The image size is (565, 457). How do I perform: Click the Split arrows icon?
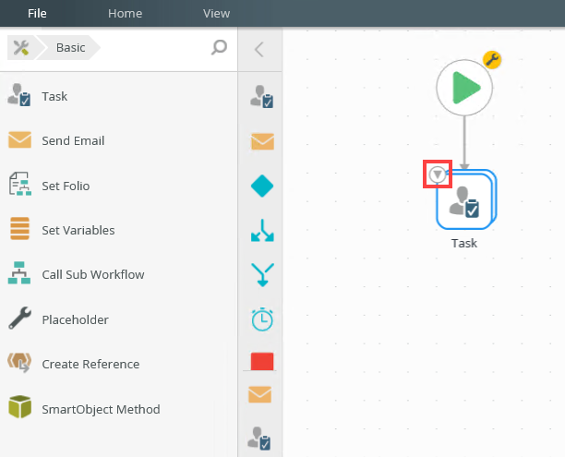(x=262, y=231)
